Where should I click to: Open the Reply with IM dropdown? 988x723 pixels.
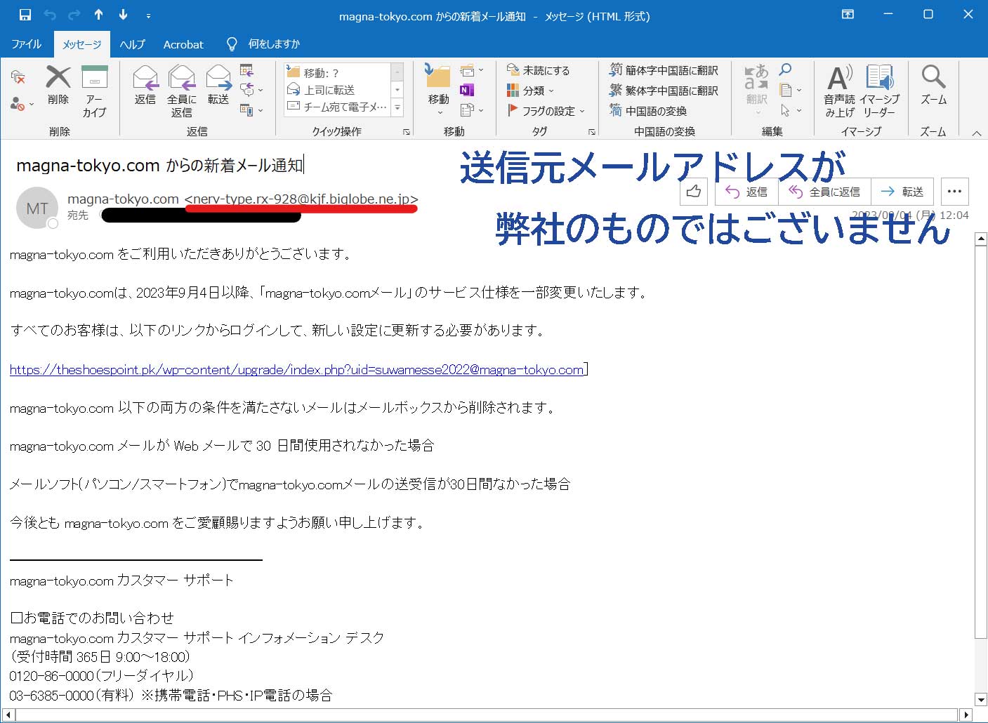[x=251, y=90]
